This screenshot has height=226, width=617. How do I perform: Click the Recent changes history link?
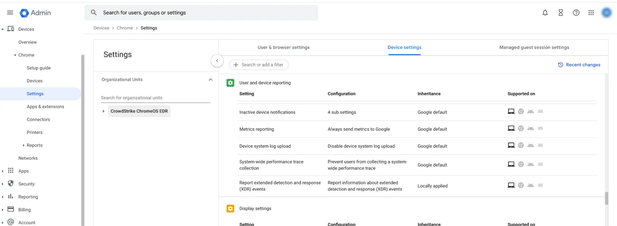(x=579, y=65)
